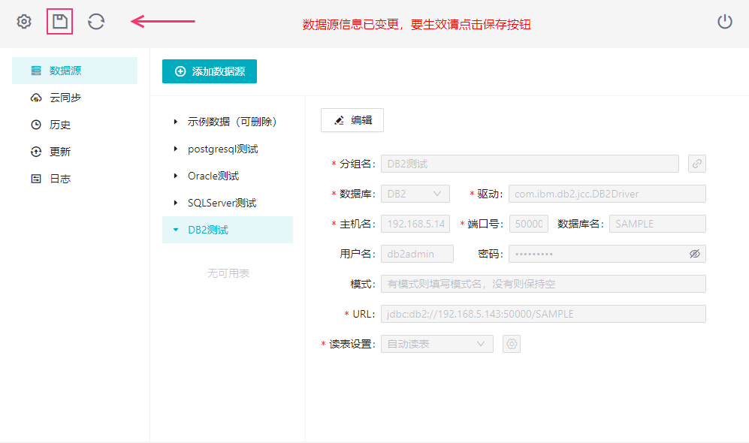Expand the 示例数据（可删除） group arrow
Viewport: 749px width, 443px height.
click(x=175, y=122)
